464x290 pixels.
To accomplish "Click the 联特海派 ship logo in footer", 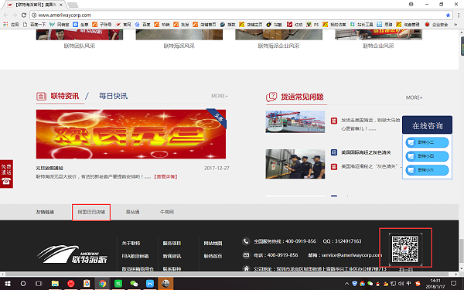I will 72,254.
